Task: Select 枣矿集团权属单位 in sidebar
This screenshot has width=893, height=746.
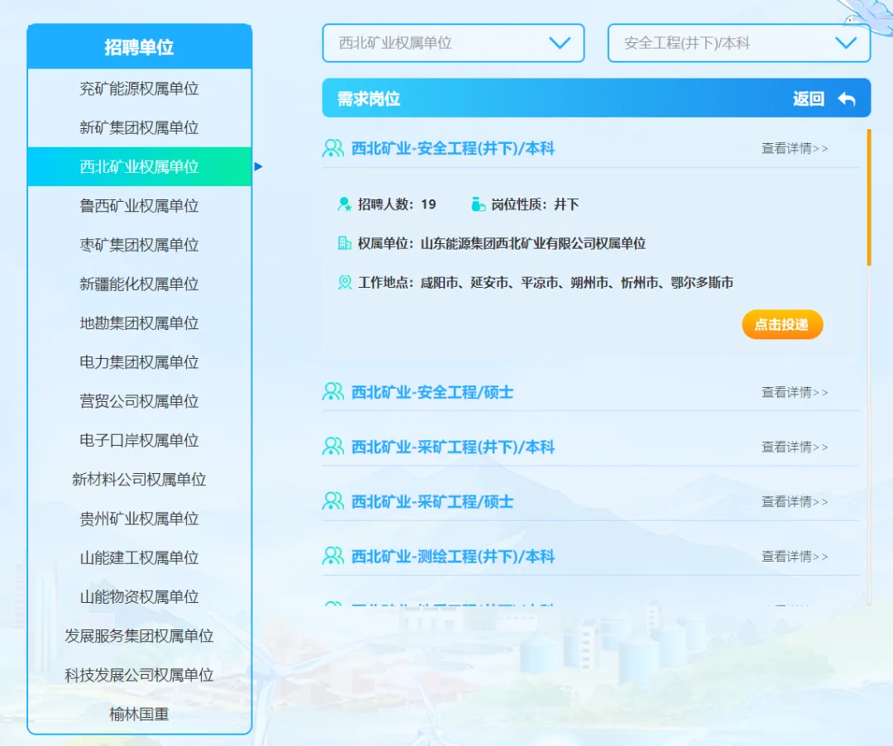Action: [x=140, y=245]
